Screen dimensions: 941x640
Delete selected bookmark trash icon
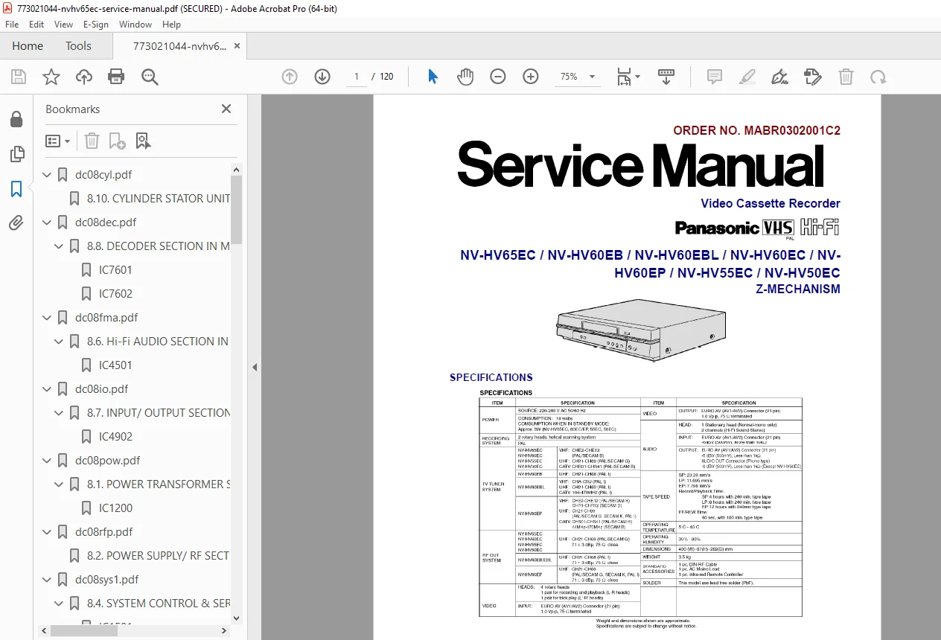click(x=92, y=141)
